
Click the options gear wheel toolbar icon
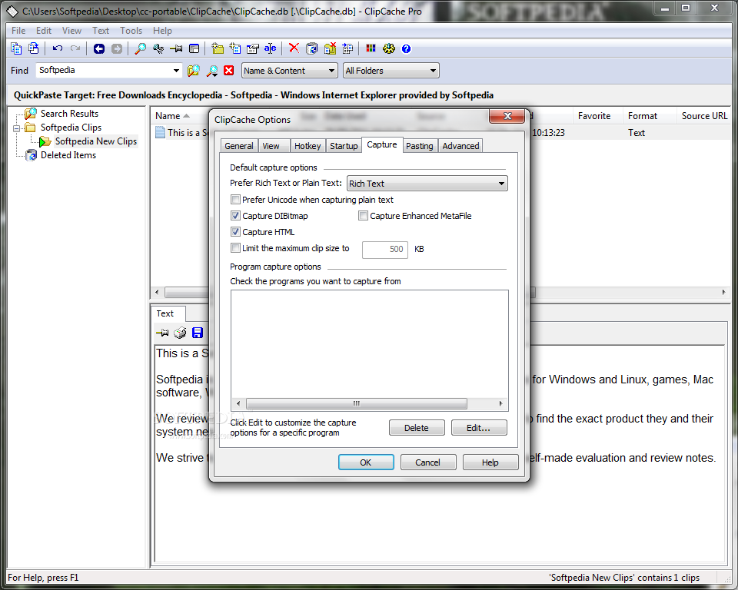point(389,48)
